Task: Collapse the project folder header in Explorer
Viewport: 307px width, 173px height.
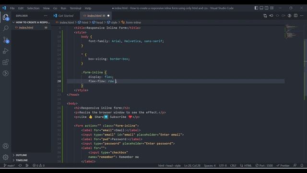Action: 31,23
